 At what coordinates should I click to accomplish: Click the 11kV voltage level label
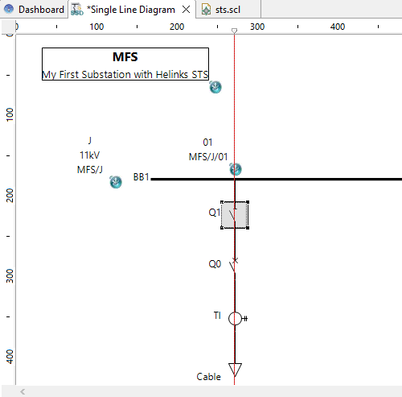pos(90,155)
